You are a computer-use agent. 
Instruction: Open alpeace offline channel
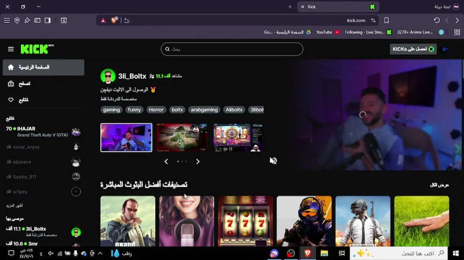(x=43, y=162)
